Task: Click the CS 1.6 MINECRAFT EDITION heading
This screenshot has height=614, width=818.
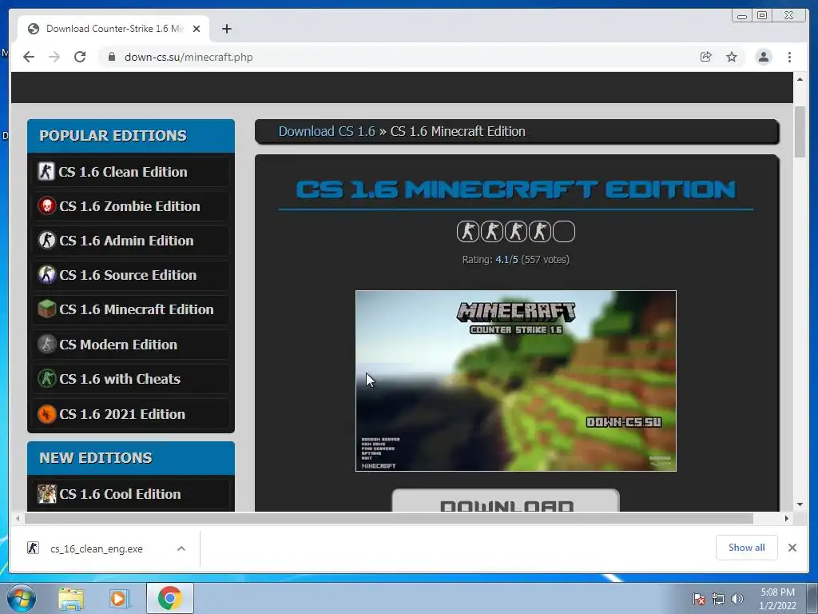Action: pos(515,189)
